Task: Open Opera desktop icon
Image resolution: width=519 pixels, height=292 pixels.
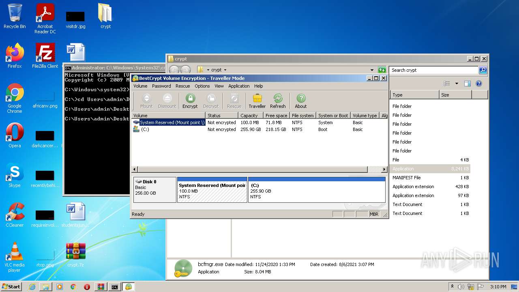Action: [x=15, y=135]
